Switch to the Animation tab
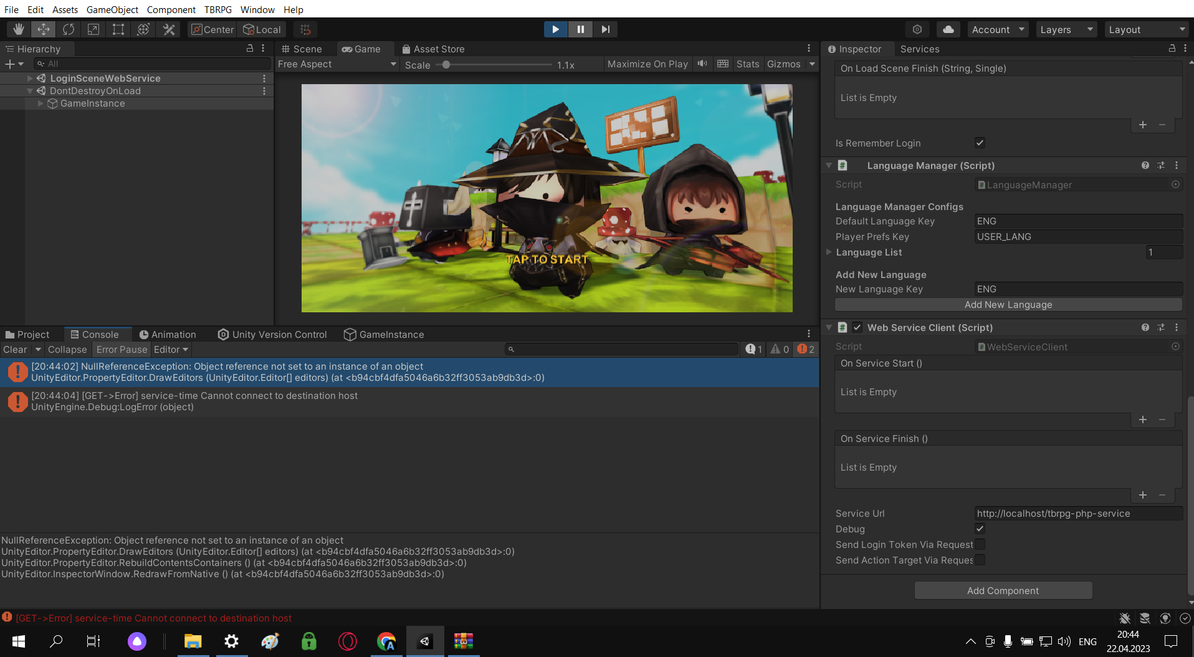This screenshot has height=657, width=1194. 168,334
